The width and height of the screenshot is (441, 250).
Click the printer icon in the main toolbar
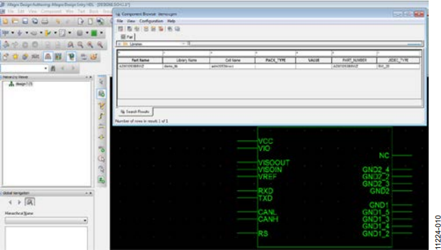coord(45,21)
